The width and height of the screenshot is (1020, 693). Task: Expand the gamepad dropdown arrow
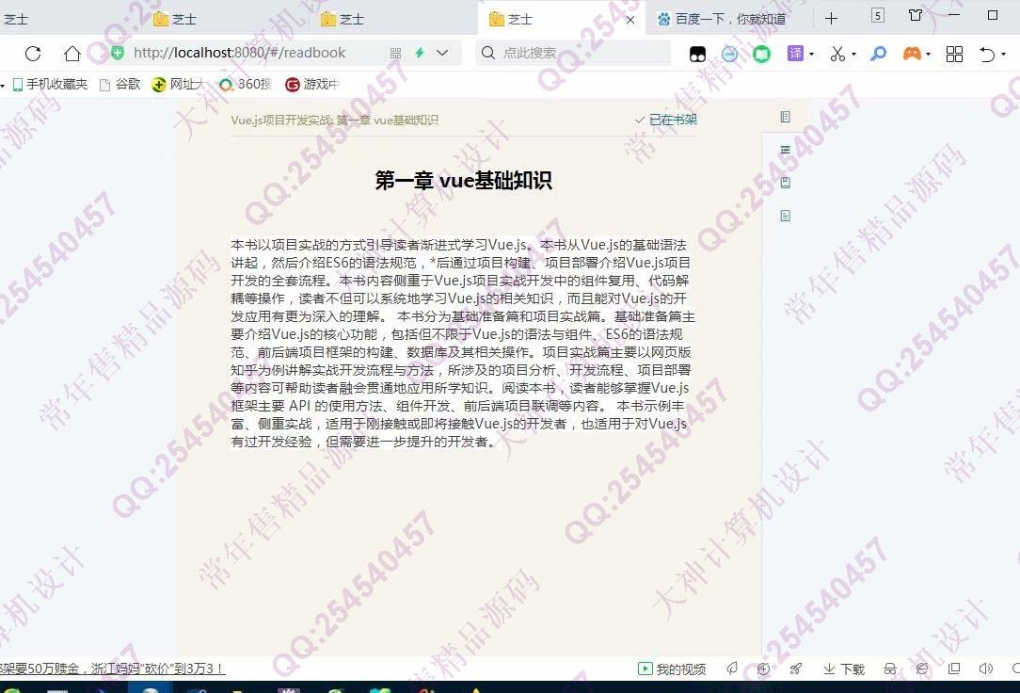tap(929, 54)
